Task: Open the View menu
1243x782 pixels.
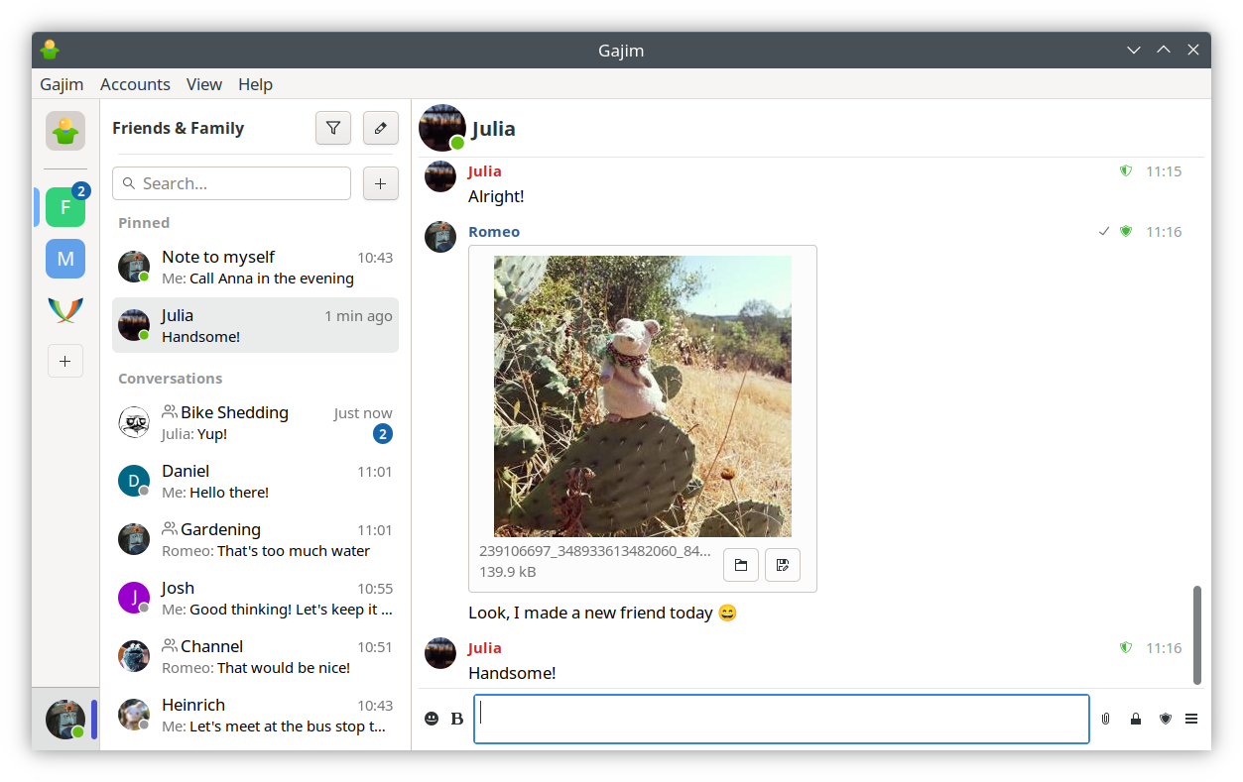Action: pyautogui.click(x=204, y=84)
